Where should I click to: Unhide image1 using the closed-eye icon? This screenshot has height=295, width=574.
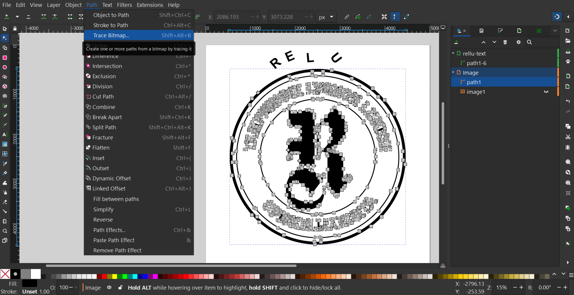(x=546, y=92)
